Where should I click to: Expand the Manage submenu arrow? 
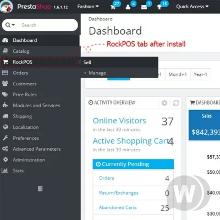pos(85,73)
